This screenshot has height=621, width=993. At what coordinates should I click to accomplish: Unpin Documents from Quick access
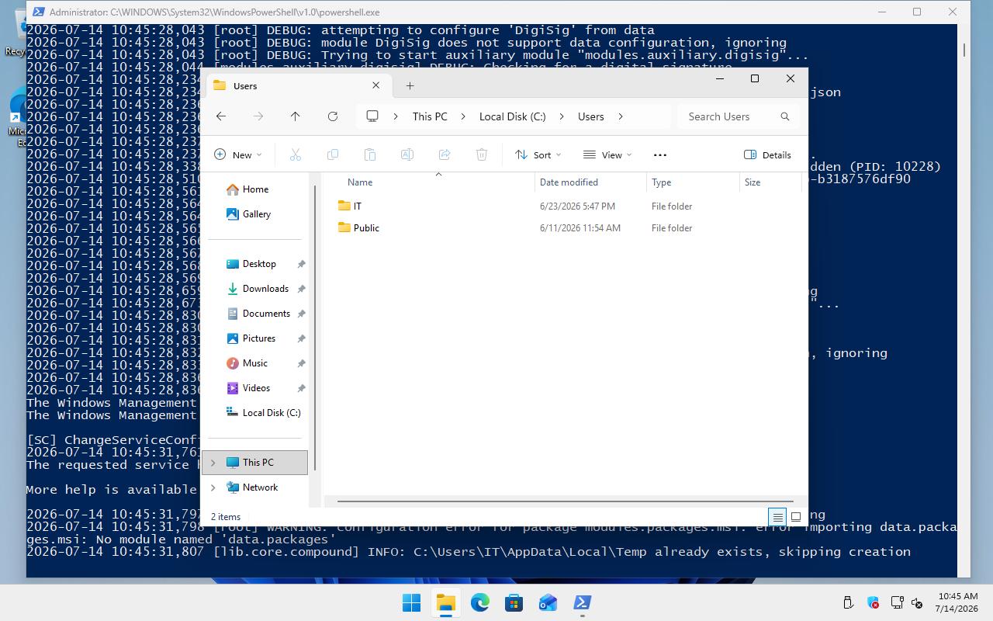point(301,314)
